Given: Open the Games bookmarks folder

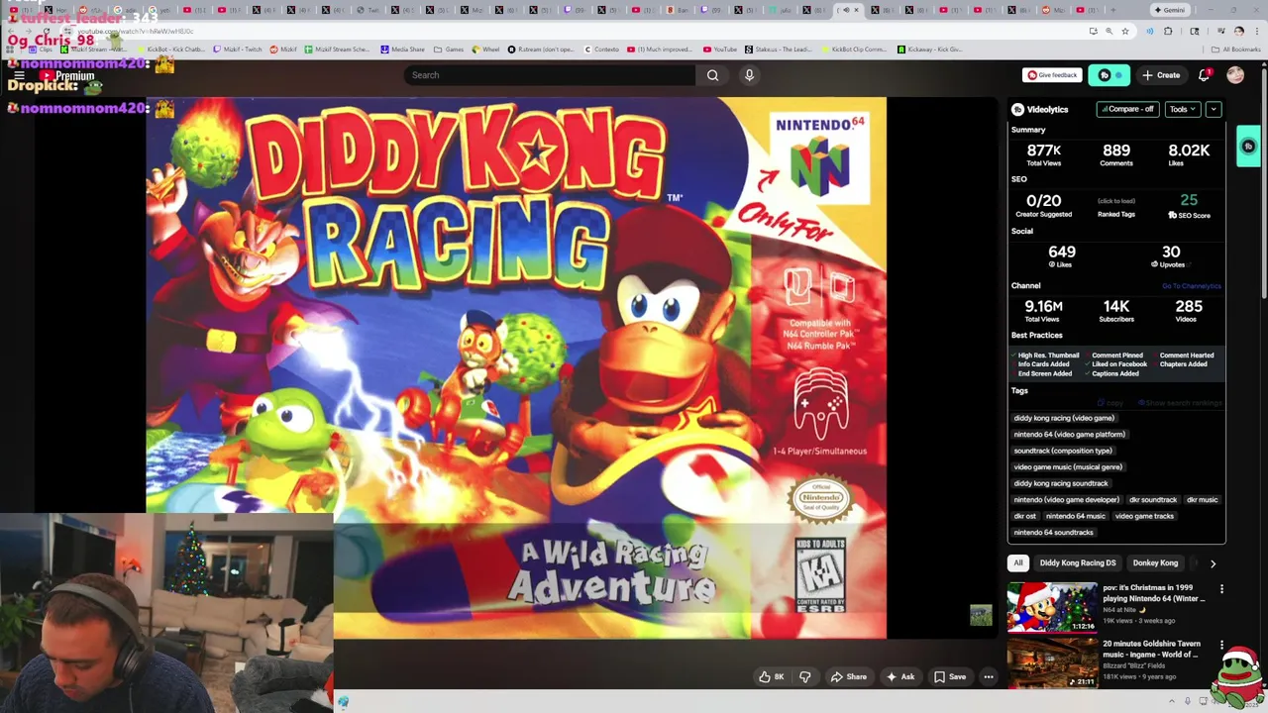Looking at the screenshot, I should 450,50.
